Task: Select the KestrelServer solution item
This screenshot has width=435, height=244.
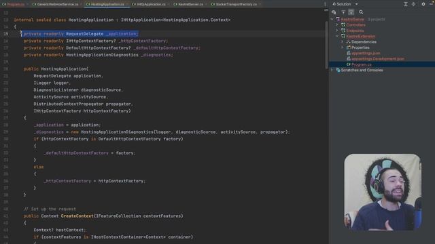Action: [352, 20]
